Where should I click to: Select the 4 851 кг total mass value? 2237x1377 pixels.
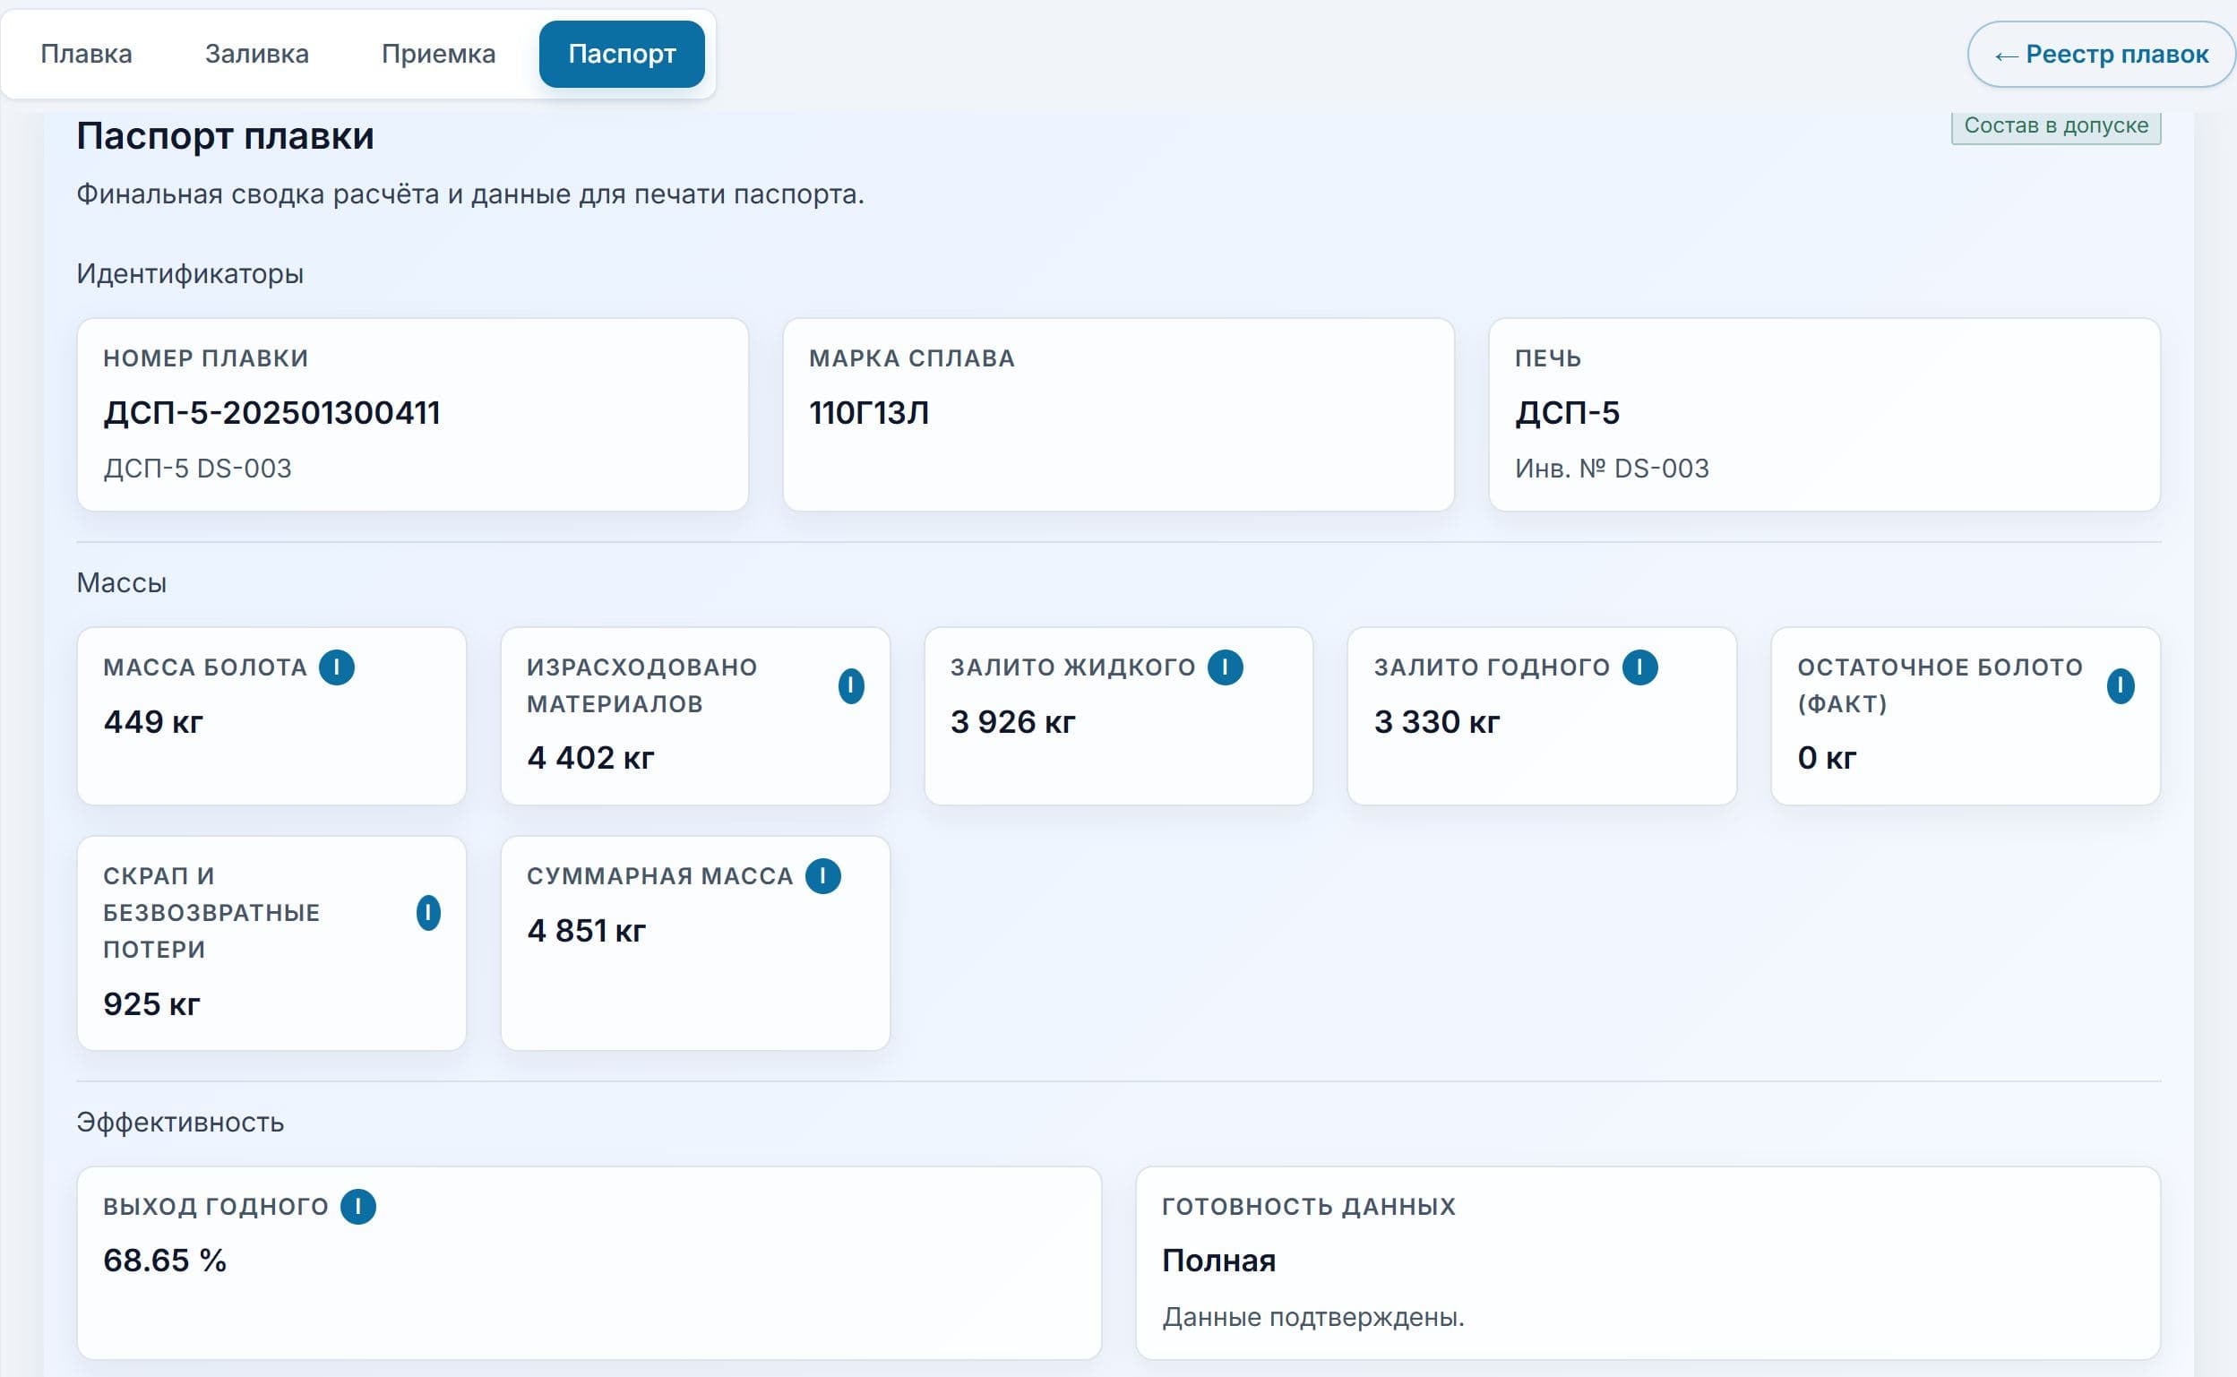pos(586,931)
